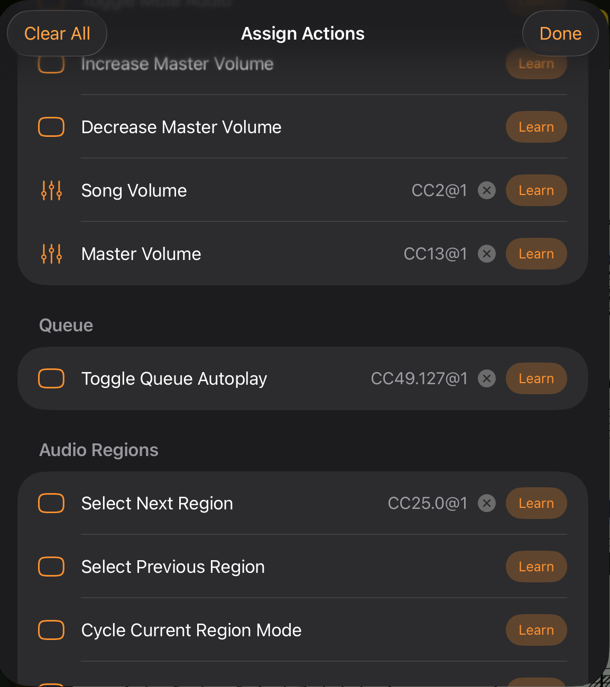Image resolution: width=610 pixels, height=687 pixels.
Task: Click the Toggle Queue Autoplay button icon
Action: (x=52, y=378)
